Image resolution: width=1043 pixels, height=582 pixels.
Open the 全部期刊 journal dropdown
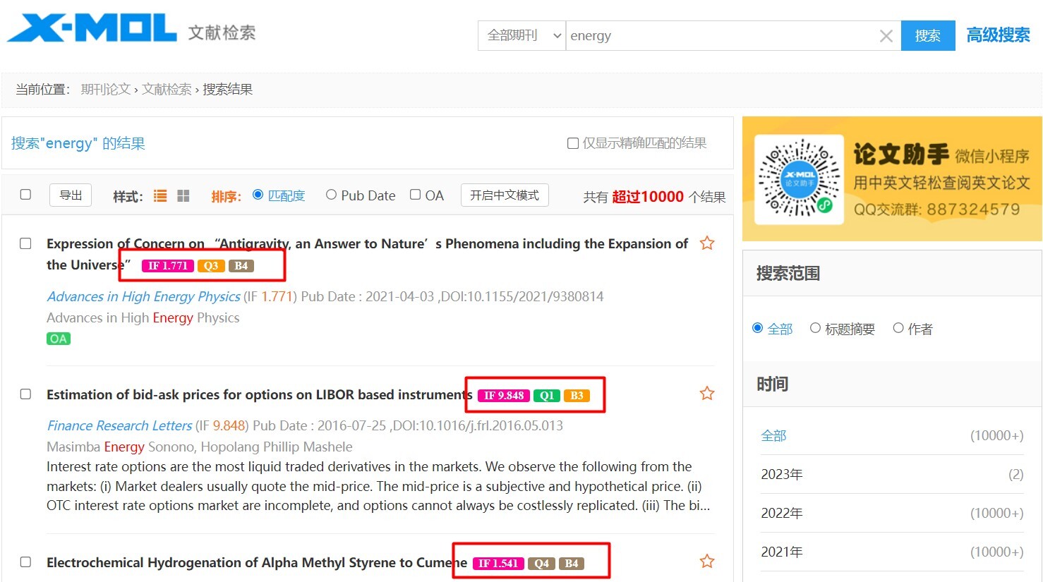coord(522,35)
